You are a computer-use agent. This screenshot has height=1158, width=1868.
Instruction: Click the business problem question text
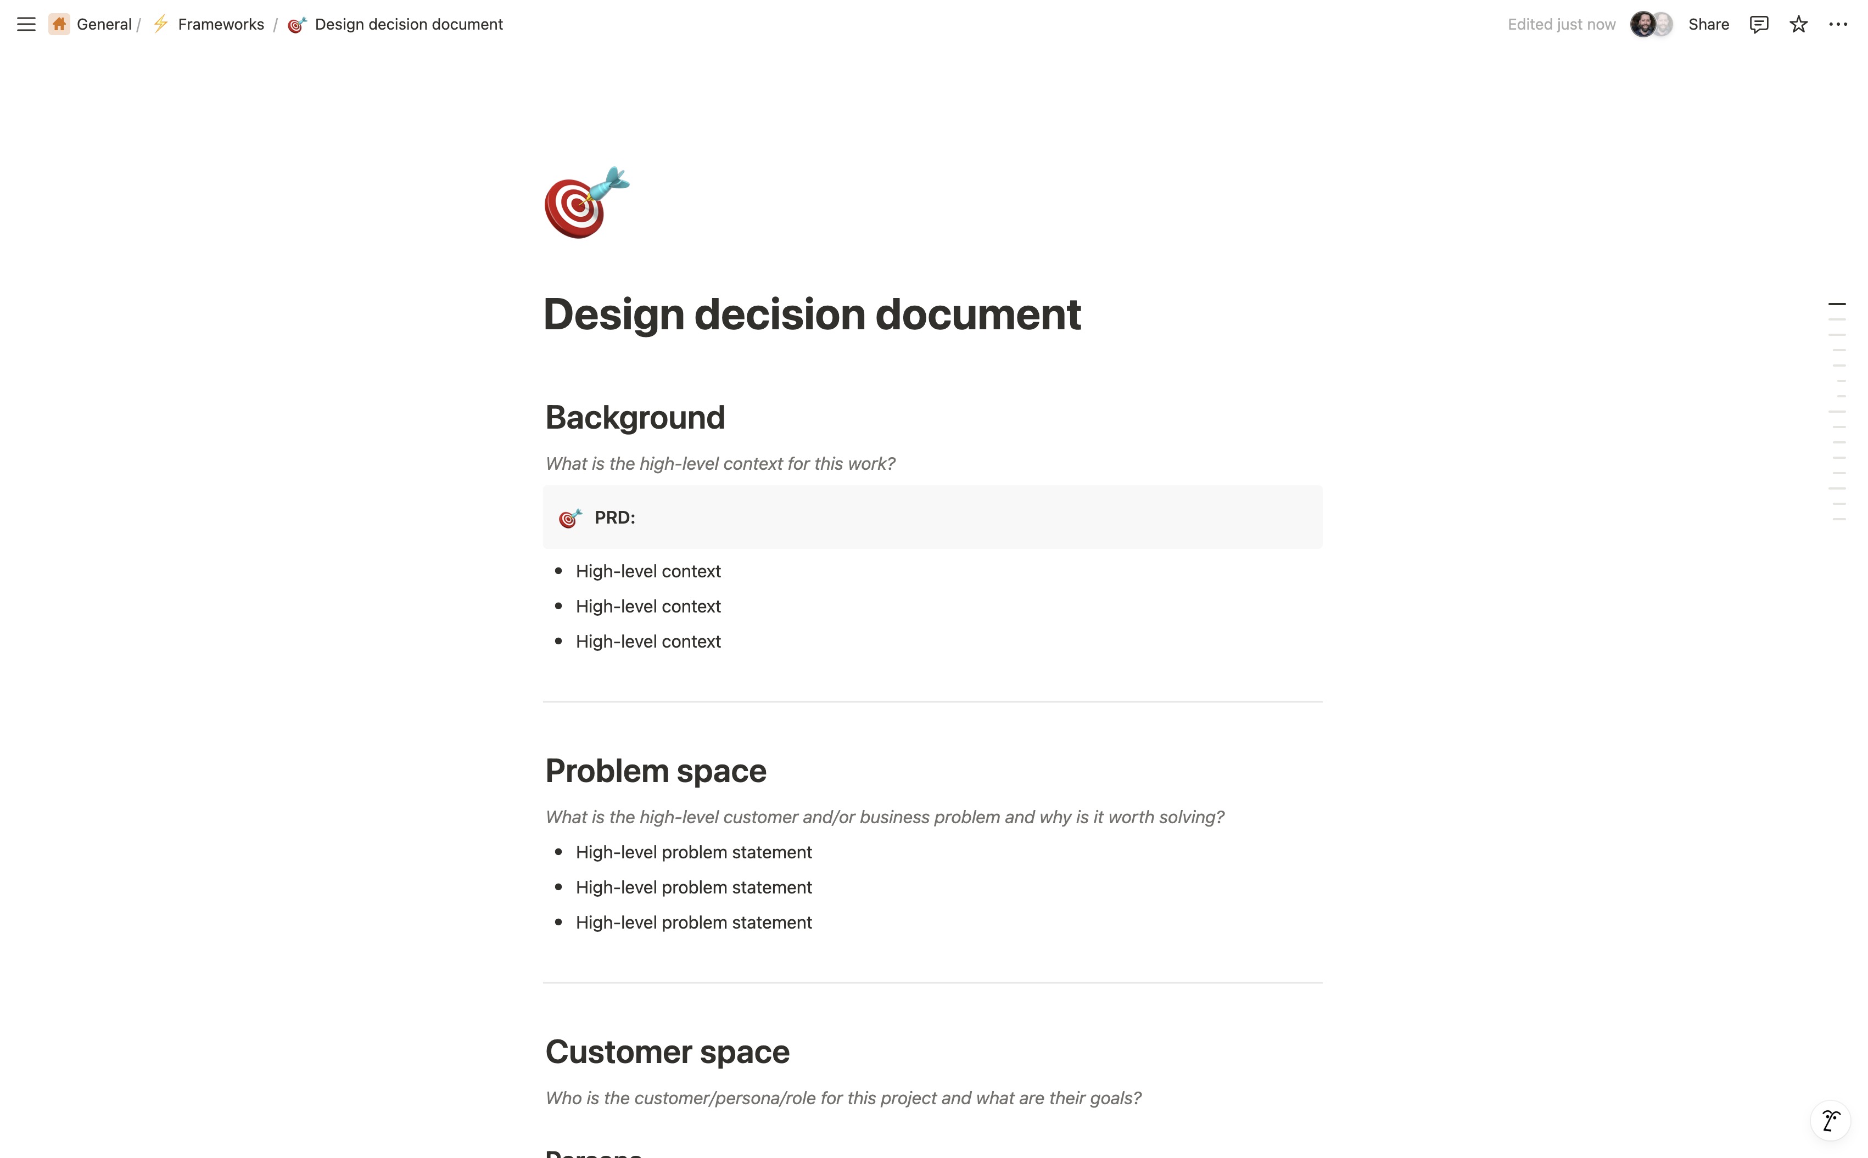point(884,817)
